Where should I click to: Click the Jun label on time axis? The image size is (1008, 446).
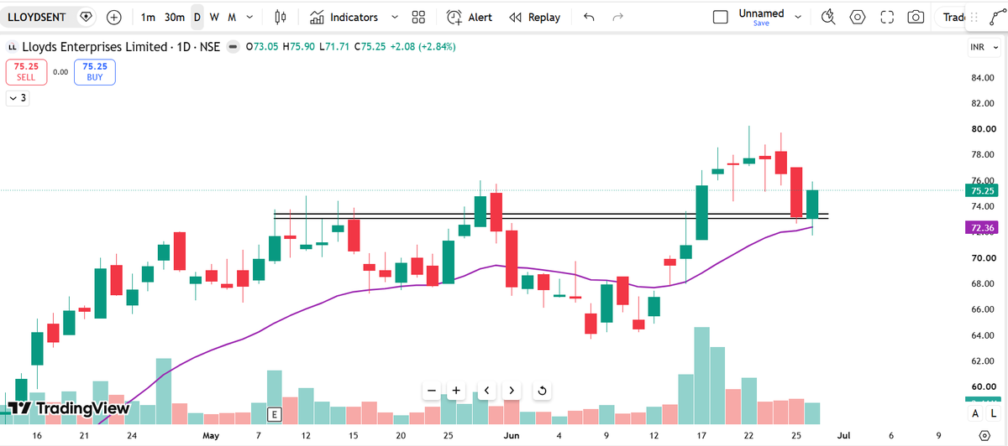(511, 436)
